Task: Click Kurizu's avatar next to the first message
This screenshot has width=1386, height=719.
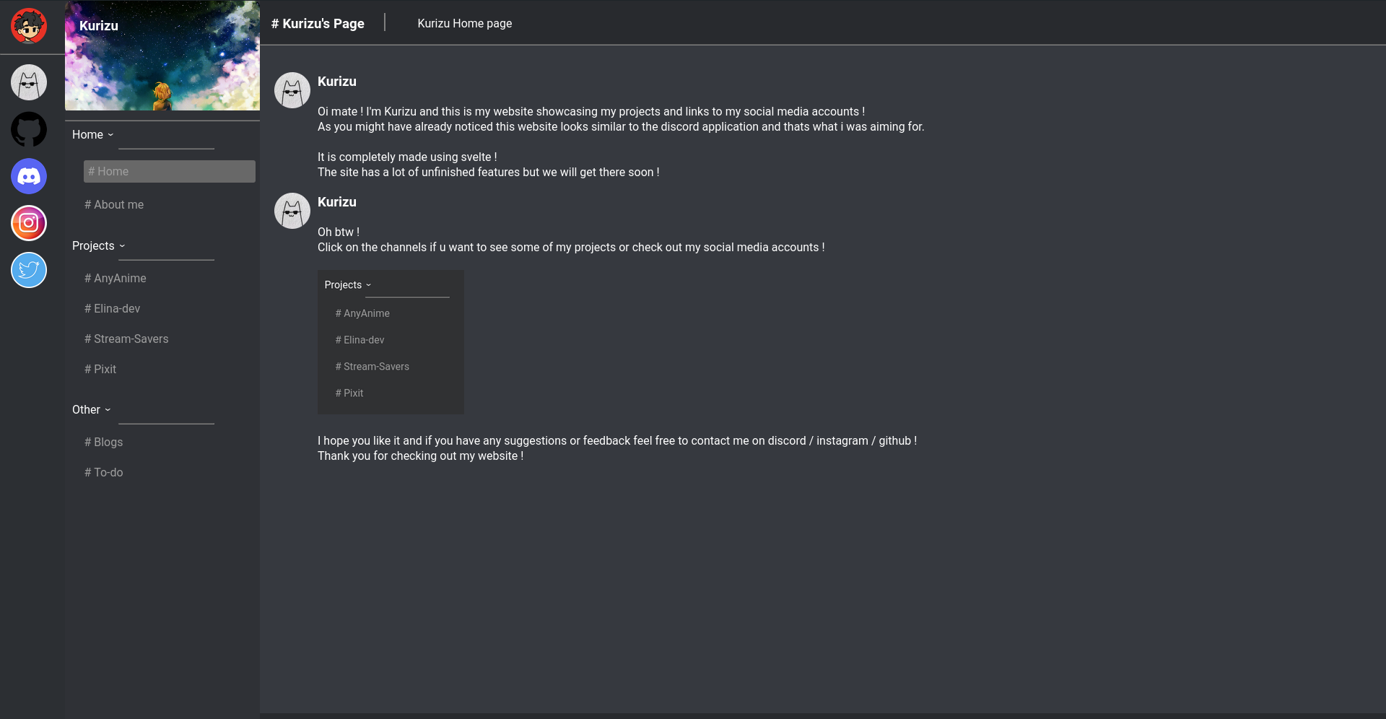Action: click(292, 90)
